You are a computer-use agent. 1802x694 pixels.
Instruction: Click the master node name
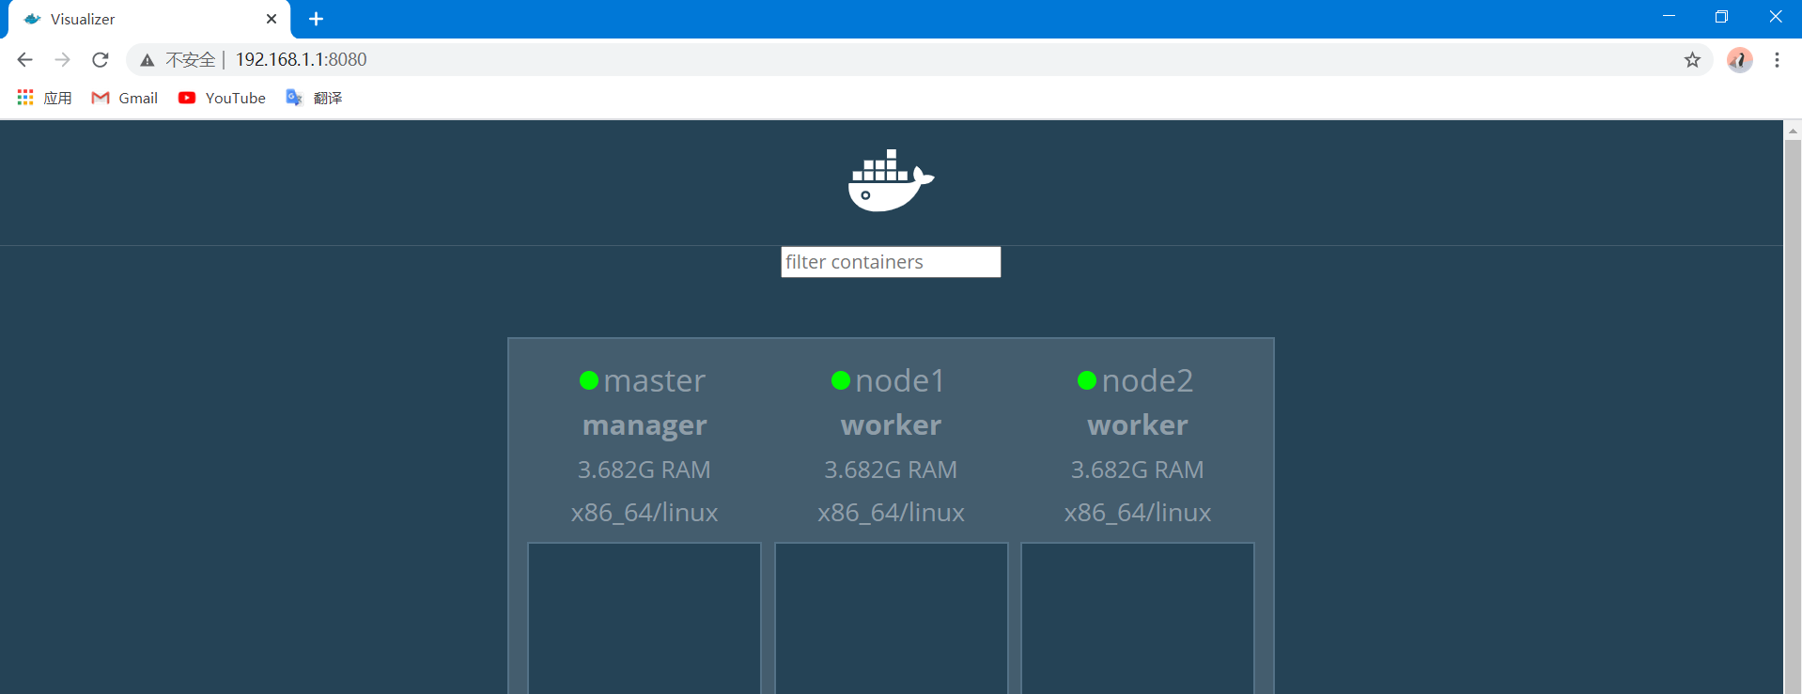(654, 380)
